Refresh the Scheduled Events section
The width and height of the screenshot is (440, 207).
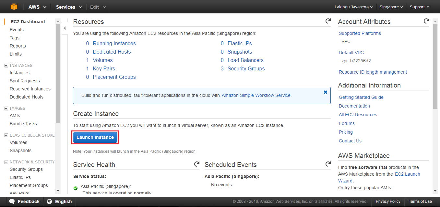click(x=328, y=164)
